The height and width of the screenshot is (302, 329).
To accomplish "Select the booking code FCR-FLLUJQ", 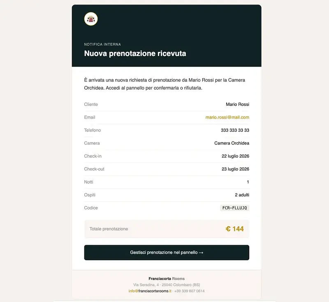I will point(234,208).
